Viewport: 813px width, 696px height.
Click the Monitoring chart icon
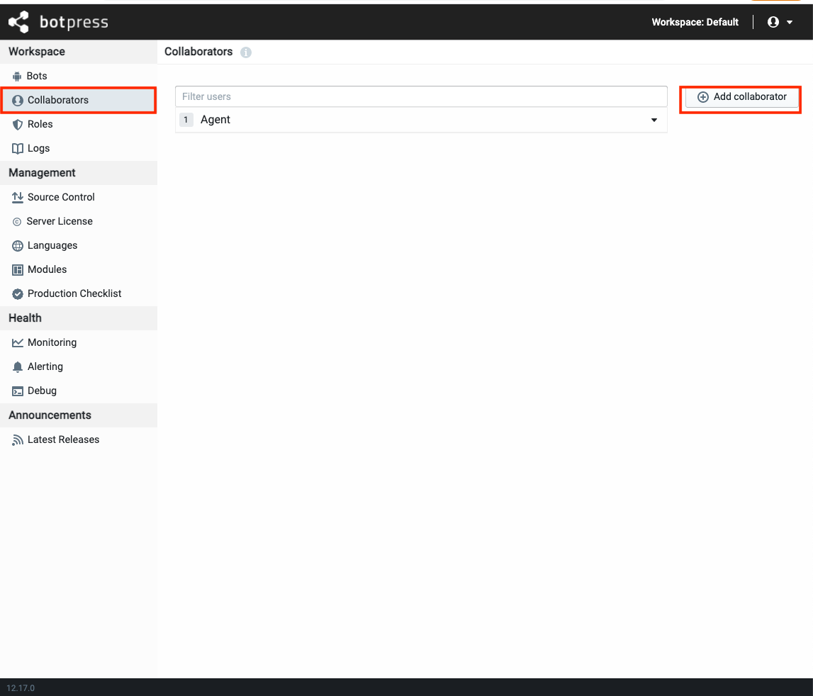click(18, 342)
